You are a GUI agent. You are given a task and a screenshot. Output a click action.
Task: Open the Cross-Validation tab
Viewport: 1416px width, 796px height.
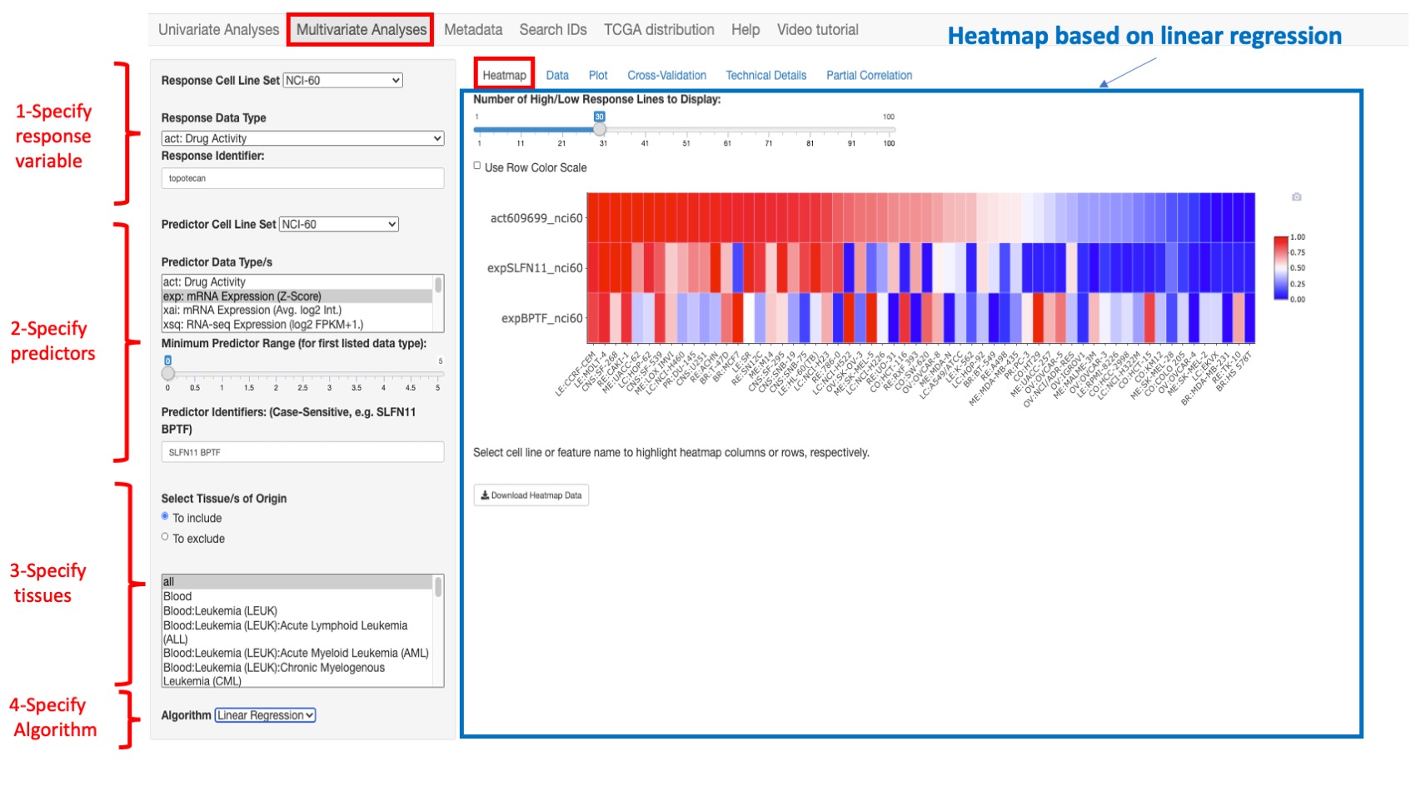point(666,75)
